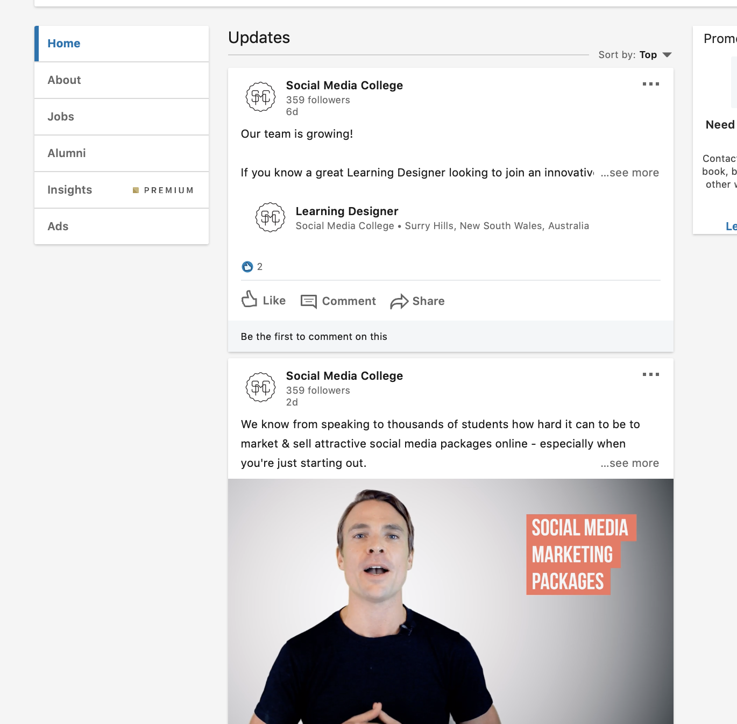Click the logo beside Learning Designer job
The image size is (737, 724).
tap(270, 217)
